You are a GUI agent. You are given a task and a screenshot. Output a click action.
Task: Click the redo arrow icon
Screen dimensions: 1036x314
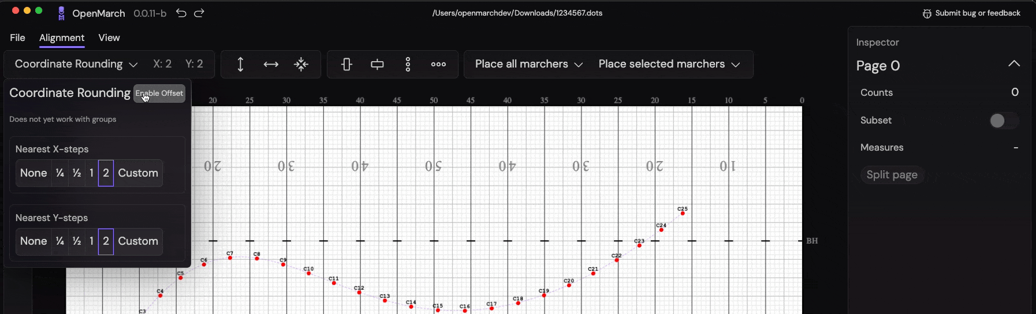(x=199, y=13)
